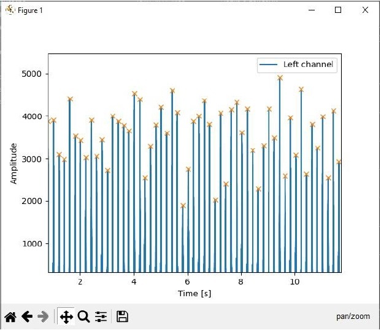Screen dimensions: 381x330
Task: Save the figure with the floppy disk icon
Action: click(x=122, y=317)
